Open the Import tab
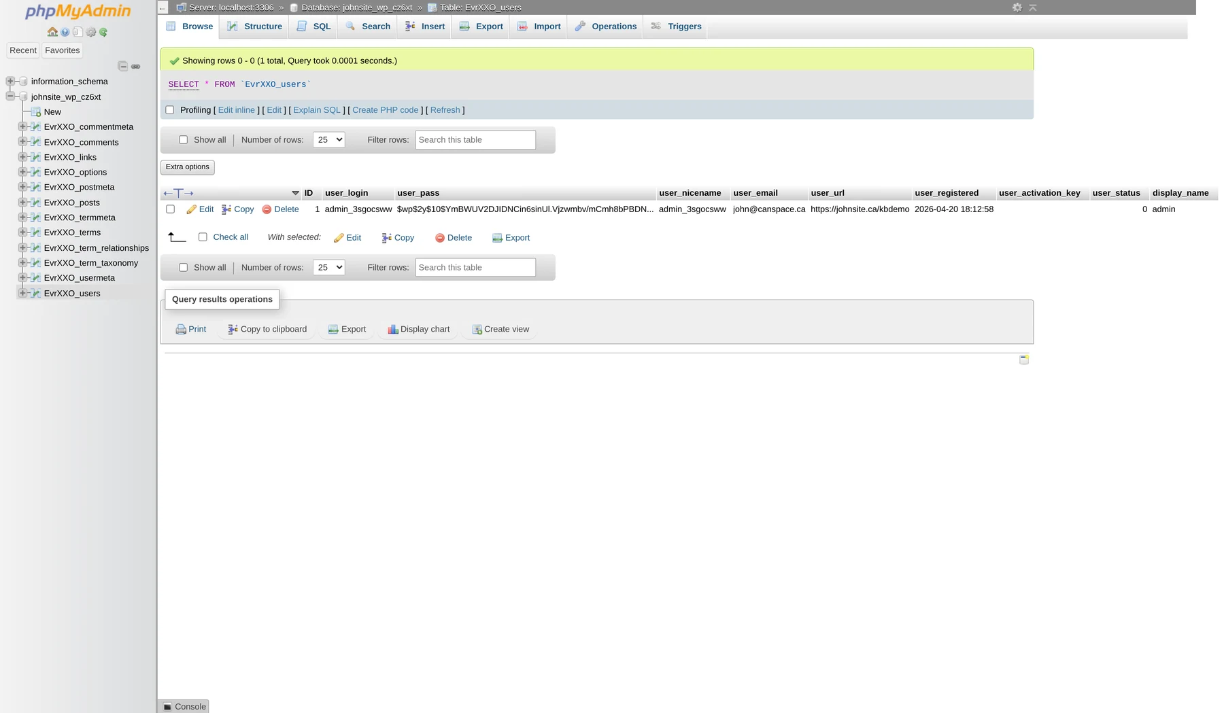The image size is (1224, 713). [x=539, y=27]
